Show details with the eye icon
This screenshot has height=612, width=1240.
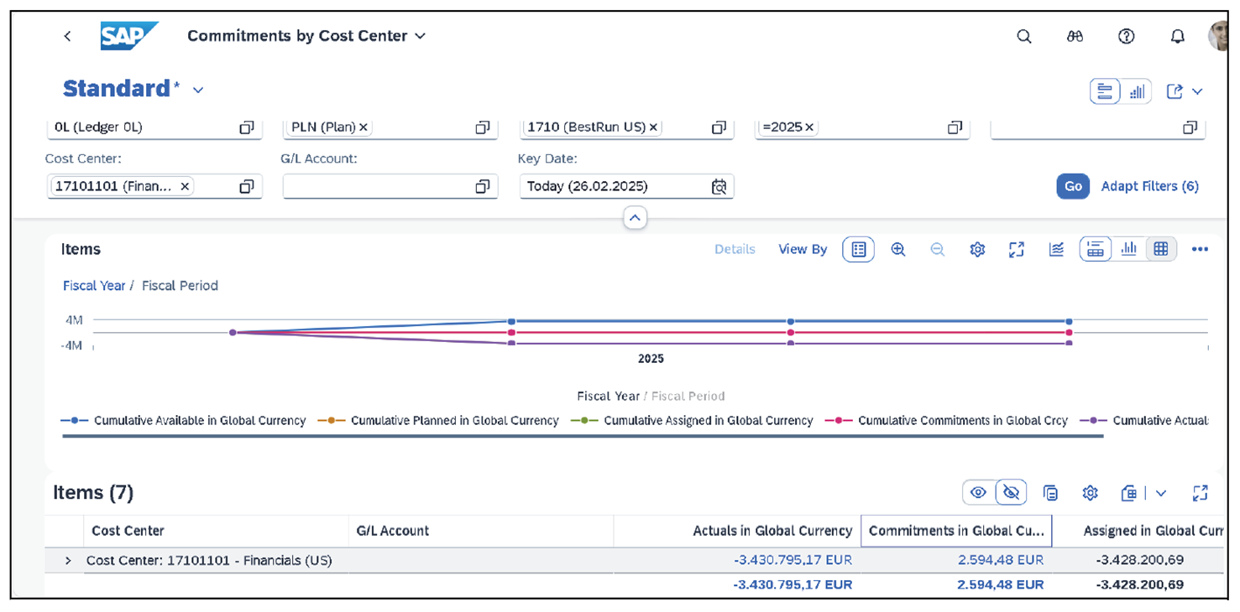(x=978, y=493)
